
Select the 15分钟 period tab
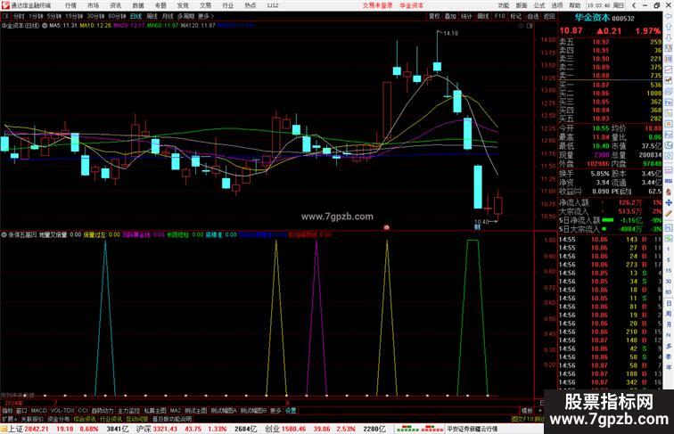pos(74,16)
